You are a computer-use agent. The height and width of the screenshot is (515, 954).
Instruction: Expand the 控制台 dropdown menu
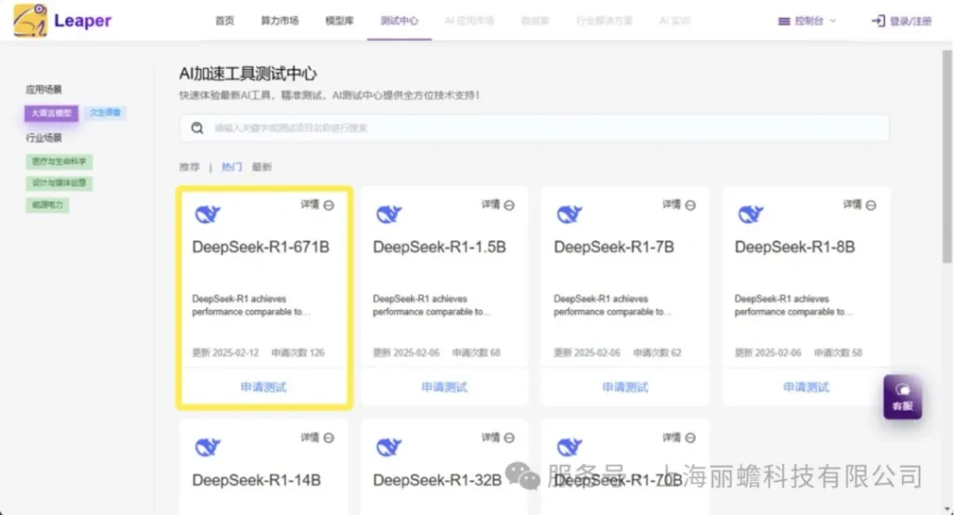point(807,20)
